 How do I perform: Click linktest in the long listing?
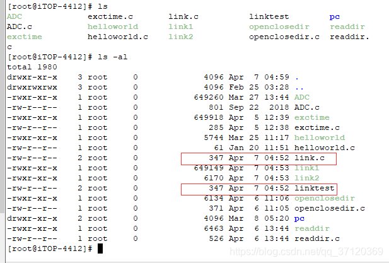315,188
